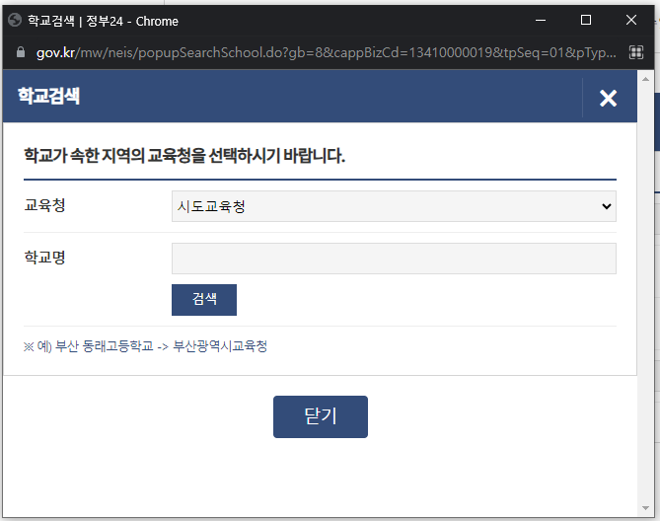Close the 학교검색 popup with the white X
Screen dimensions: 660x521
click(x=608, y=98)
